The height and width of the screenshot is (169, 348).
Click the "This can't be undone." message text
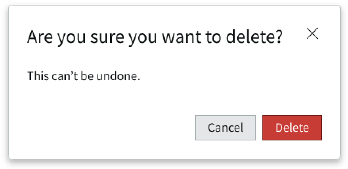click(84, 76)
